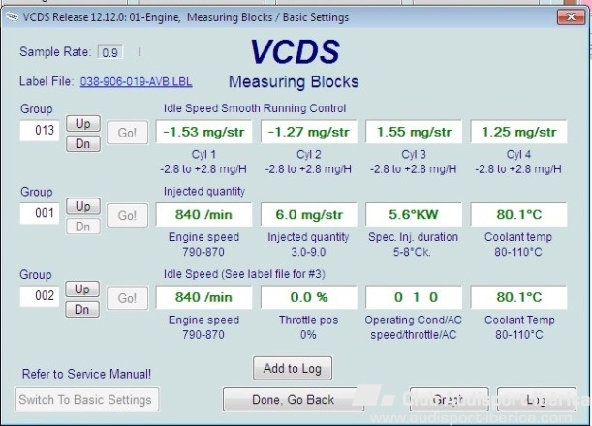This screenshot has width=592, height=426.
Task: Click the Group 002 number field
Action: point(39,297)
